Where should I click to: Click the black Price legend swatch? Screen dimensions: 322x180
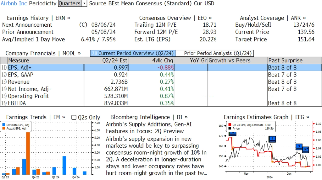pos(230,128)
